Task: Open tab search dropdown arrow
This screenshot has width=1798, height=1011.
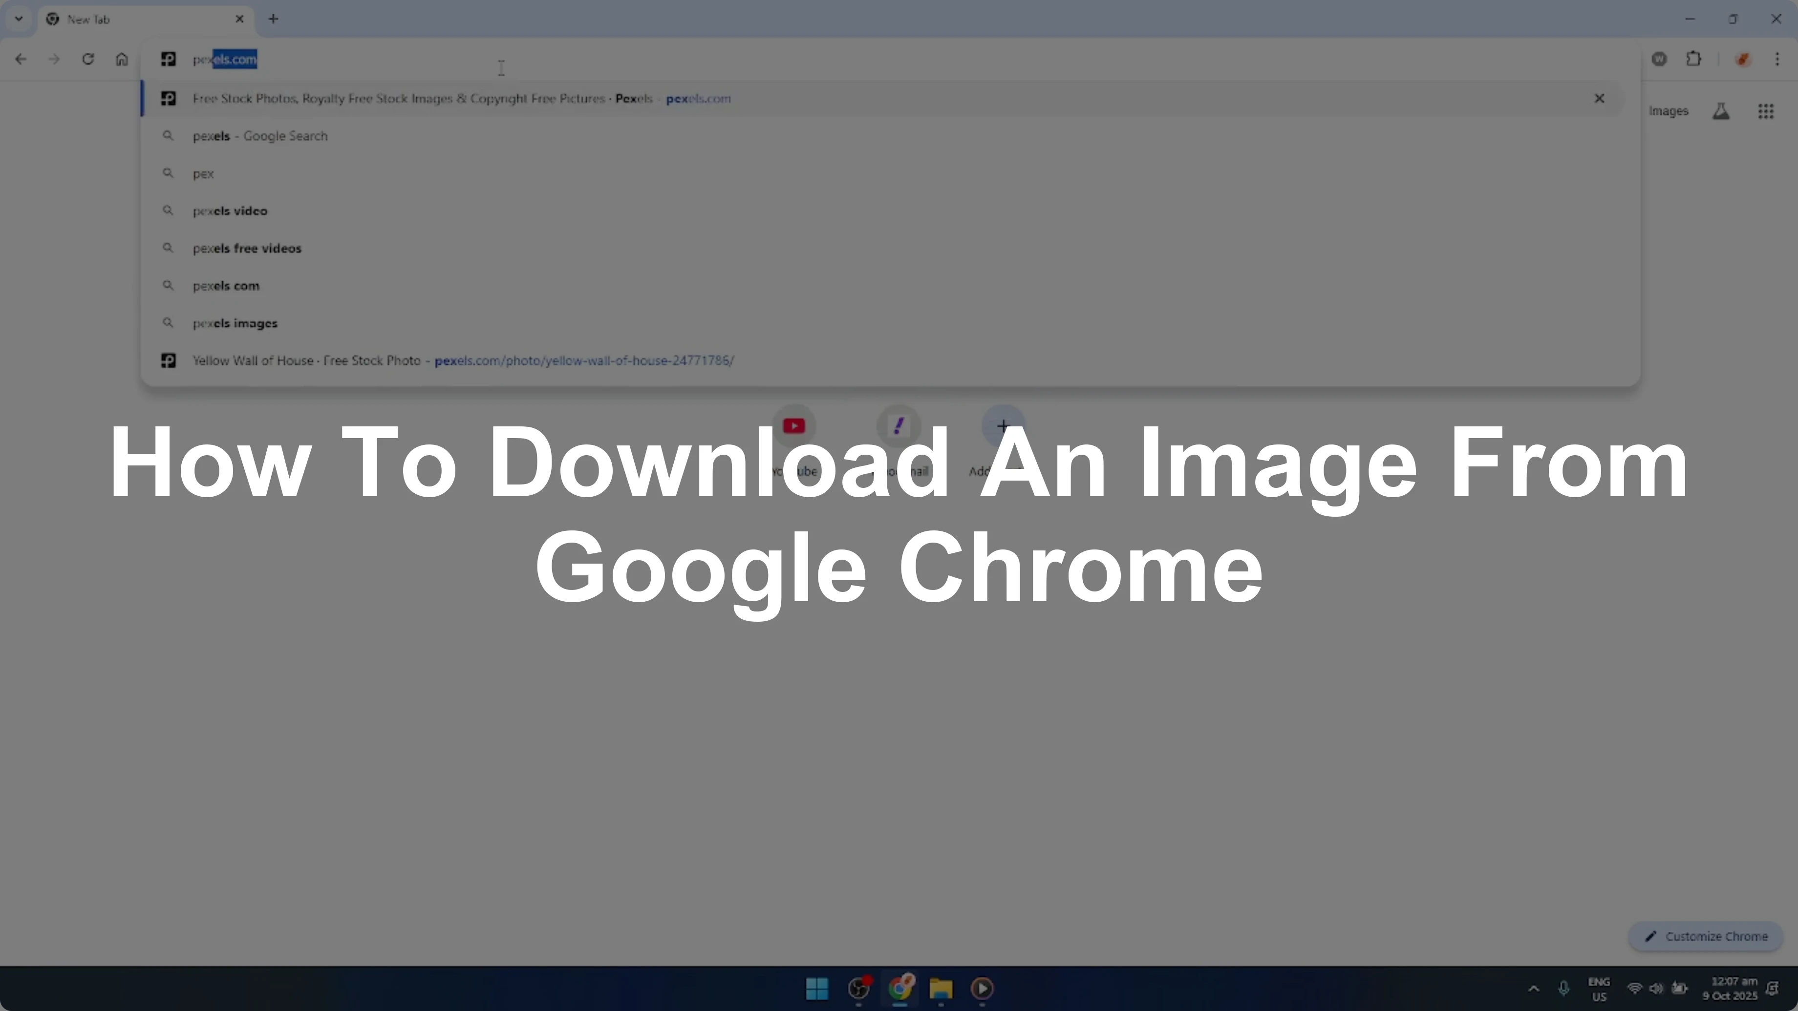Action: click(x=19, y=19)
